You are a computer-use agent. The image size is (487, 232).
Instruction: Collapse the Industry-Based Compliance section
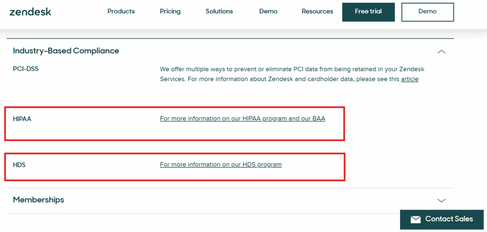coord(441,51)
